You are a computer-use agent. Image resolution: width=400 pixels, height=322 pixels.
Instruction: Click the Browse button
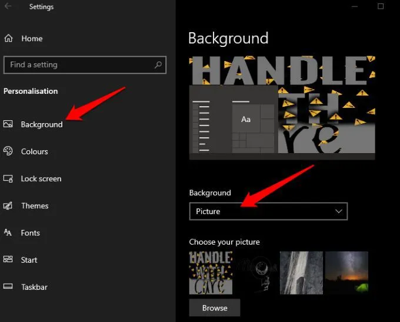tap(215, 308)
